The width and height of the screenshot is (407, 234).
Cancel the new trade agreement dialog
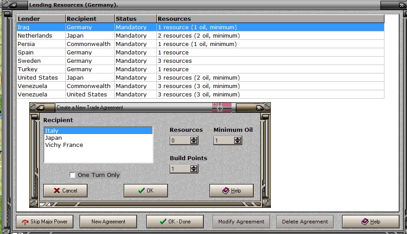65,191
